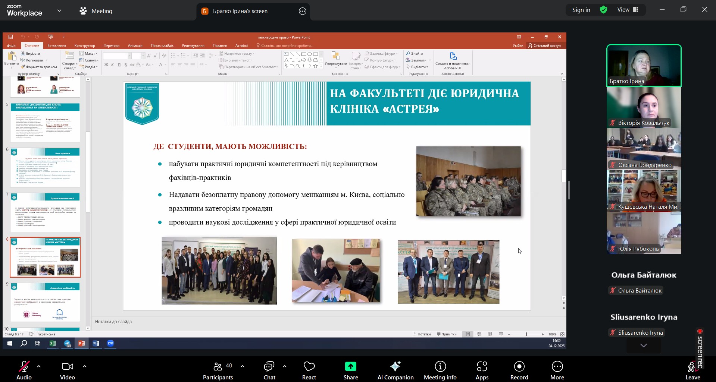The height and width of the screenshot is (382, 716).
Task: Open AI Companion
Action: point(395,370)
